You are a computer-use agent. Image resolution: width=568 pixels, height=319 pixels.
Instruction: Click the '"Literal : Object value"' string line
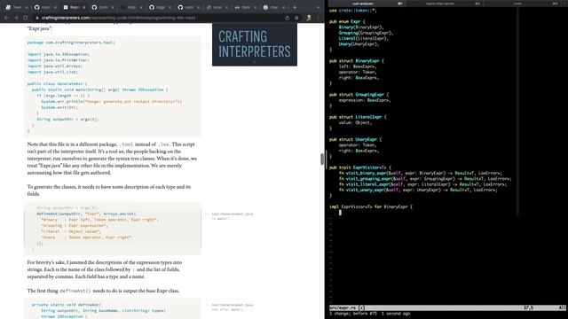tap(71, 231)
